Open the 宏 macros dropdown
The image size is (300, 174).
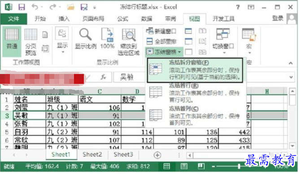coord(249,41)
